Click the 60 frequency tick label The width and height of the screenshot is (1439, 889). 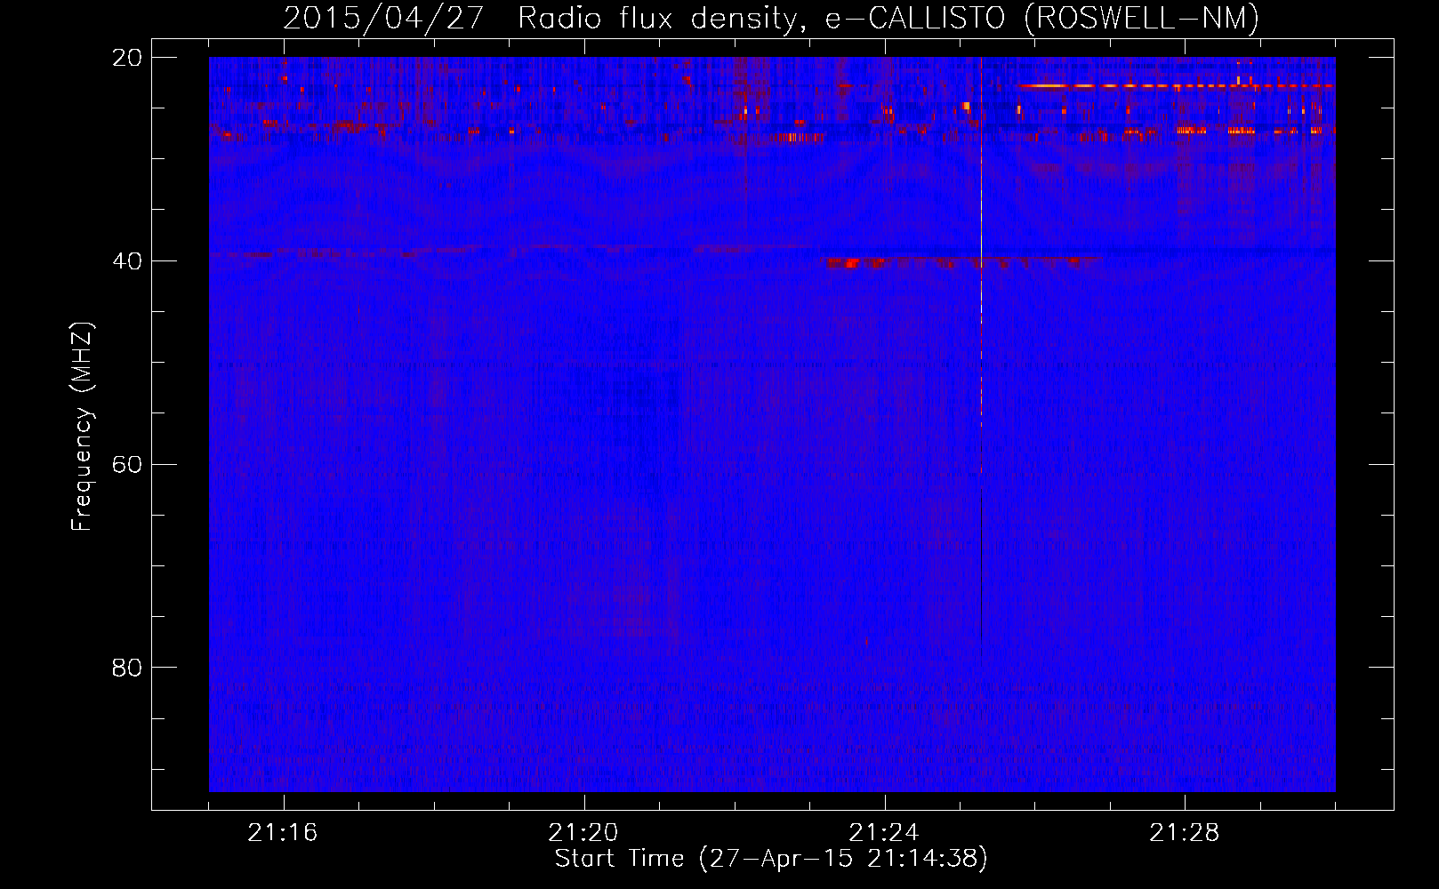(127, 465)
